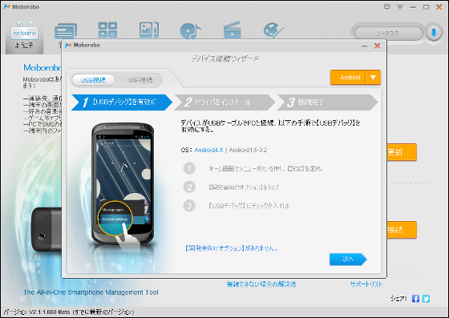Choose the Android4.X OS link
Viewport: 449px width, 318px height.
[208, 150]
